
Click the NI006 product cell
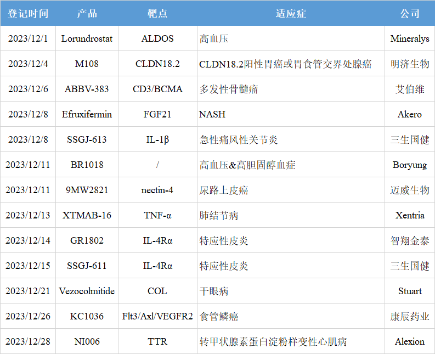point(87,341)
